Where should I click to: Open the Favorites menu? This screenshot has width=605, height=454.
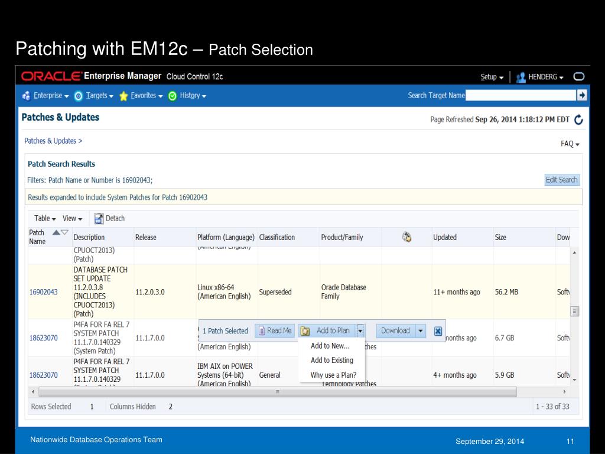tap(147, 96)
